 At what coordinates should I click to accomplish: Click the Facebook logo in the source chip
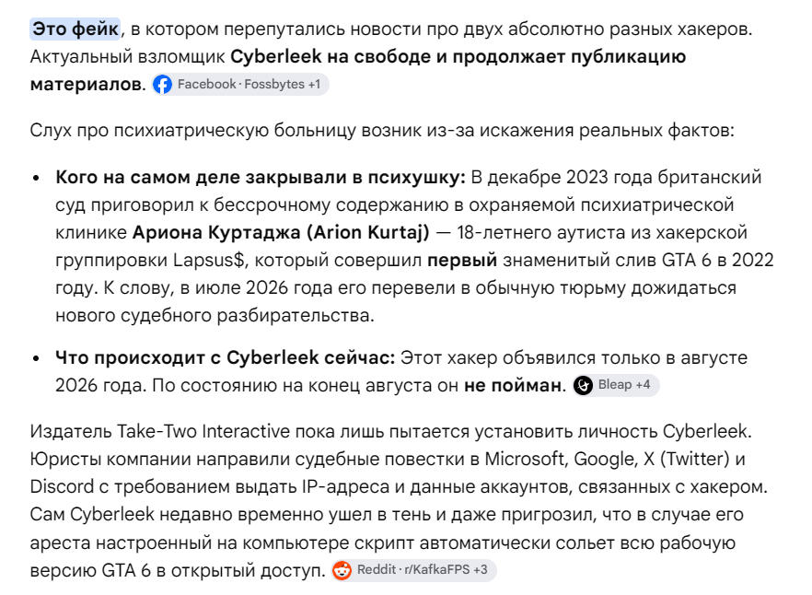[162, 84]
